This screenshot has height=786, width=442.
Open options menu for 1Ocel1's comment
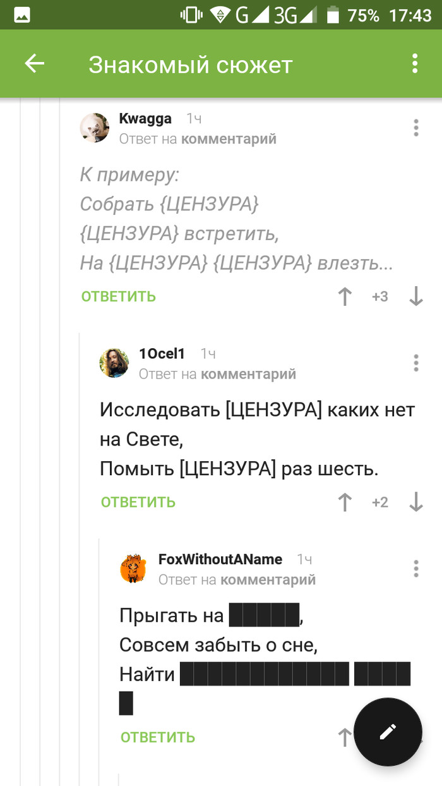[x=415, y=363]
